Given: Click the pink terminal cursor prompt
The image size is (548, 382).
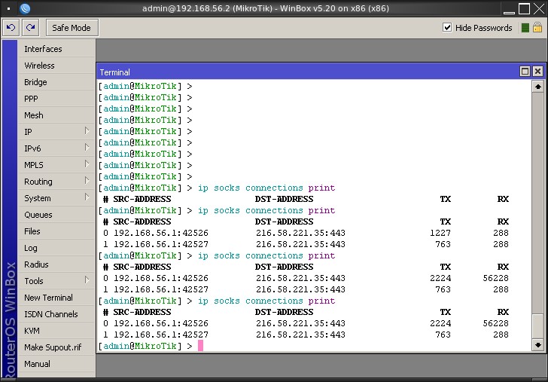Looking at the screenshot, I should (200, 346).
